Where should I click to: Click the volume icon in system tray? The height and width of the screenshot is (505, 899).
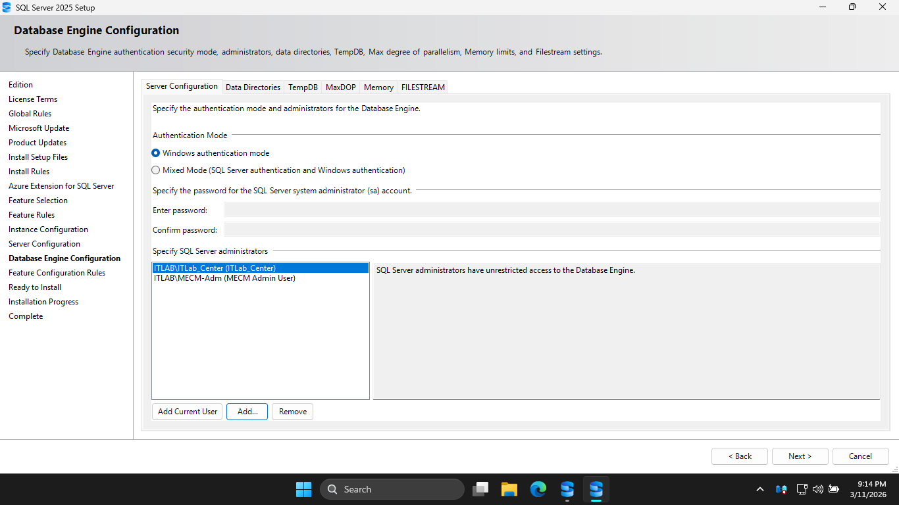(x=818, y=489)
